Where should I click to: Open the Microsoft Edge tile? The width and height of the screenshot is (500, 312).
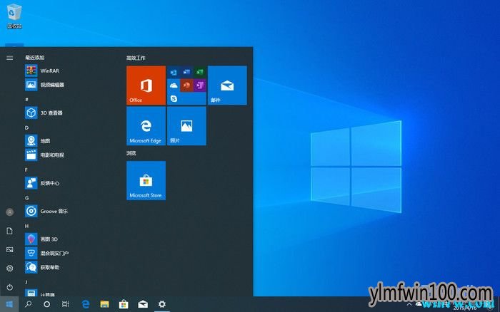coord(146,126)
